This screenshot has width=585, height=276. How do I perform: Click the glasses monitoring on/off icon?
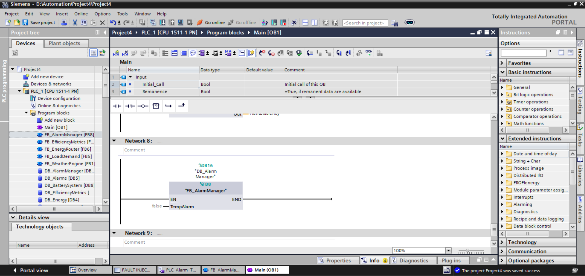369,53
